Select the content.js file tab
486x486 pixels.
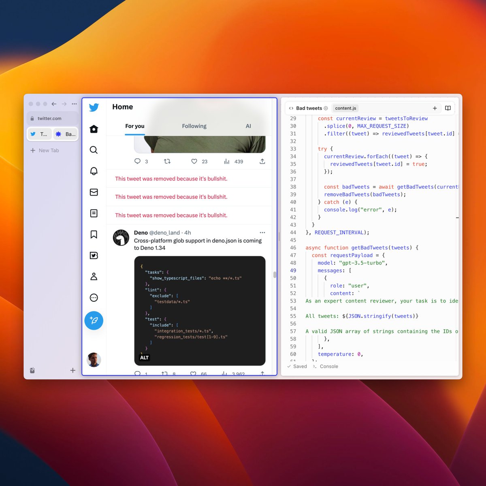345,108
